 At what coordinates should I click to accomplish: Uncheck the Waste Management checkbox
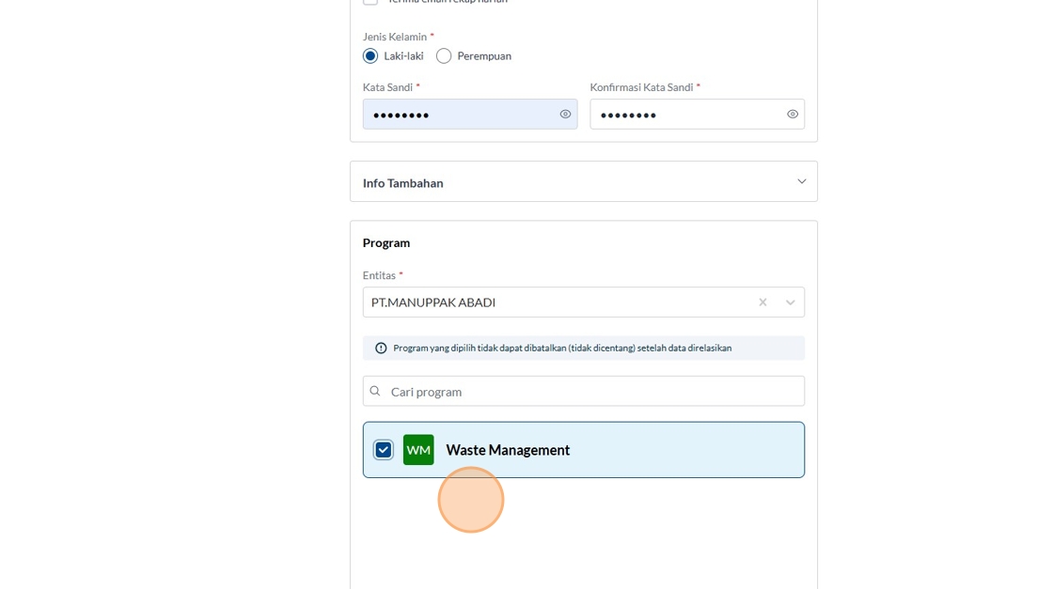coord(384,450)
